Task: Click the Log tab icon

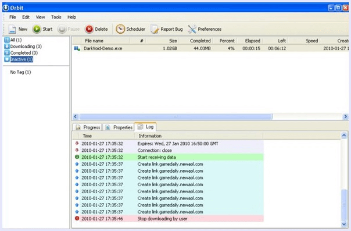Action: pos(140,127)
